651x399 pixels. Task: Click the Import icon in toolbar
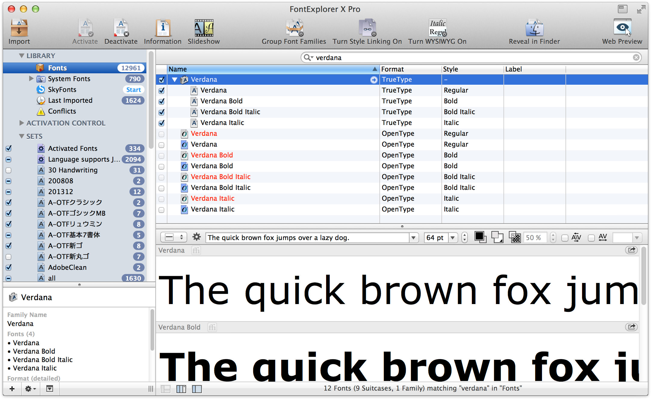[20, 31]
